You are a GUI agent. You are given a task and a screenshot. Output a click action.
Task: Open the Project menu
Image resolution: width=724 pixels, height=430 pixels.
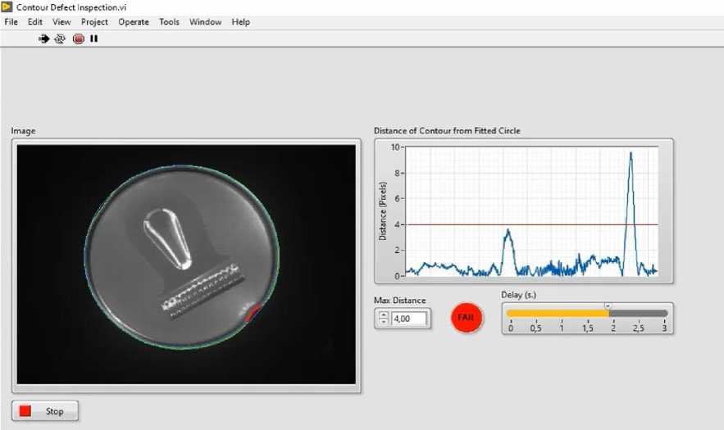(x=94, y=22)
